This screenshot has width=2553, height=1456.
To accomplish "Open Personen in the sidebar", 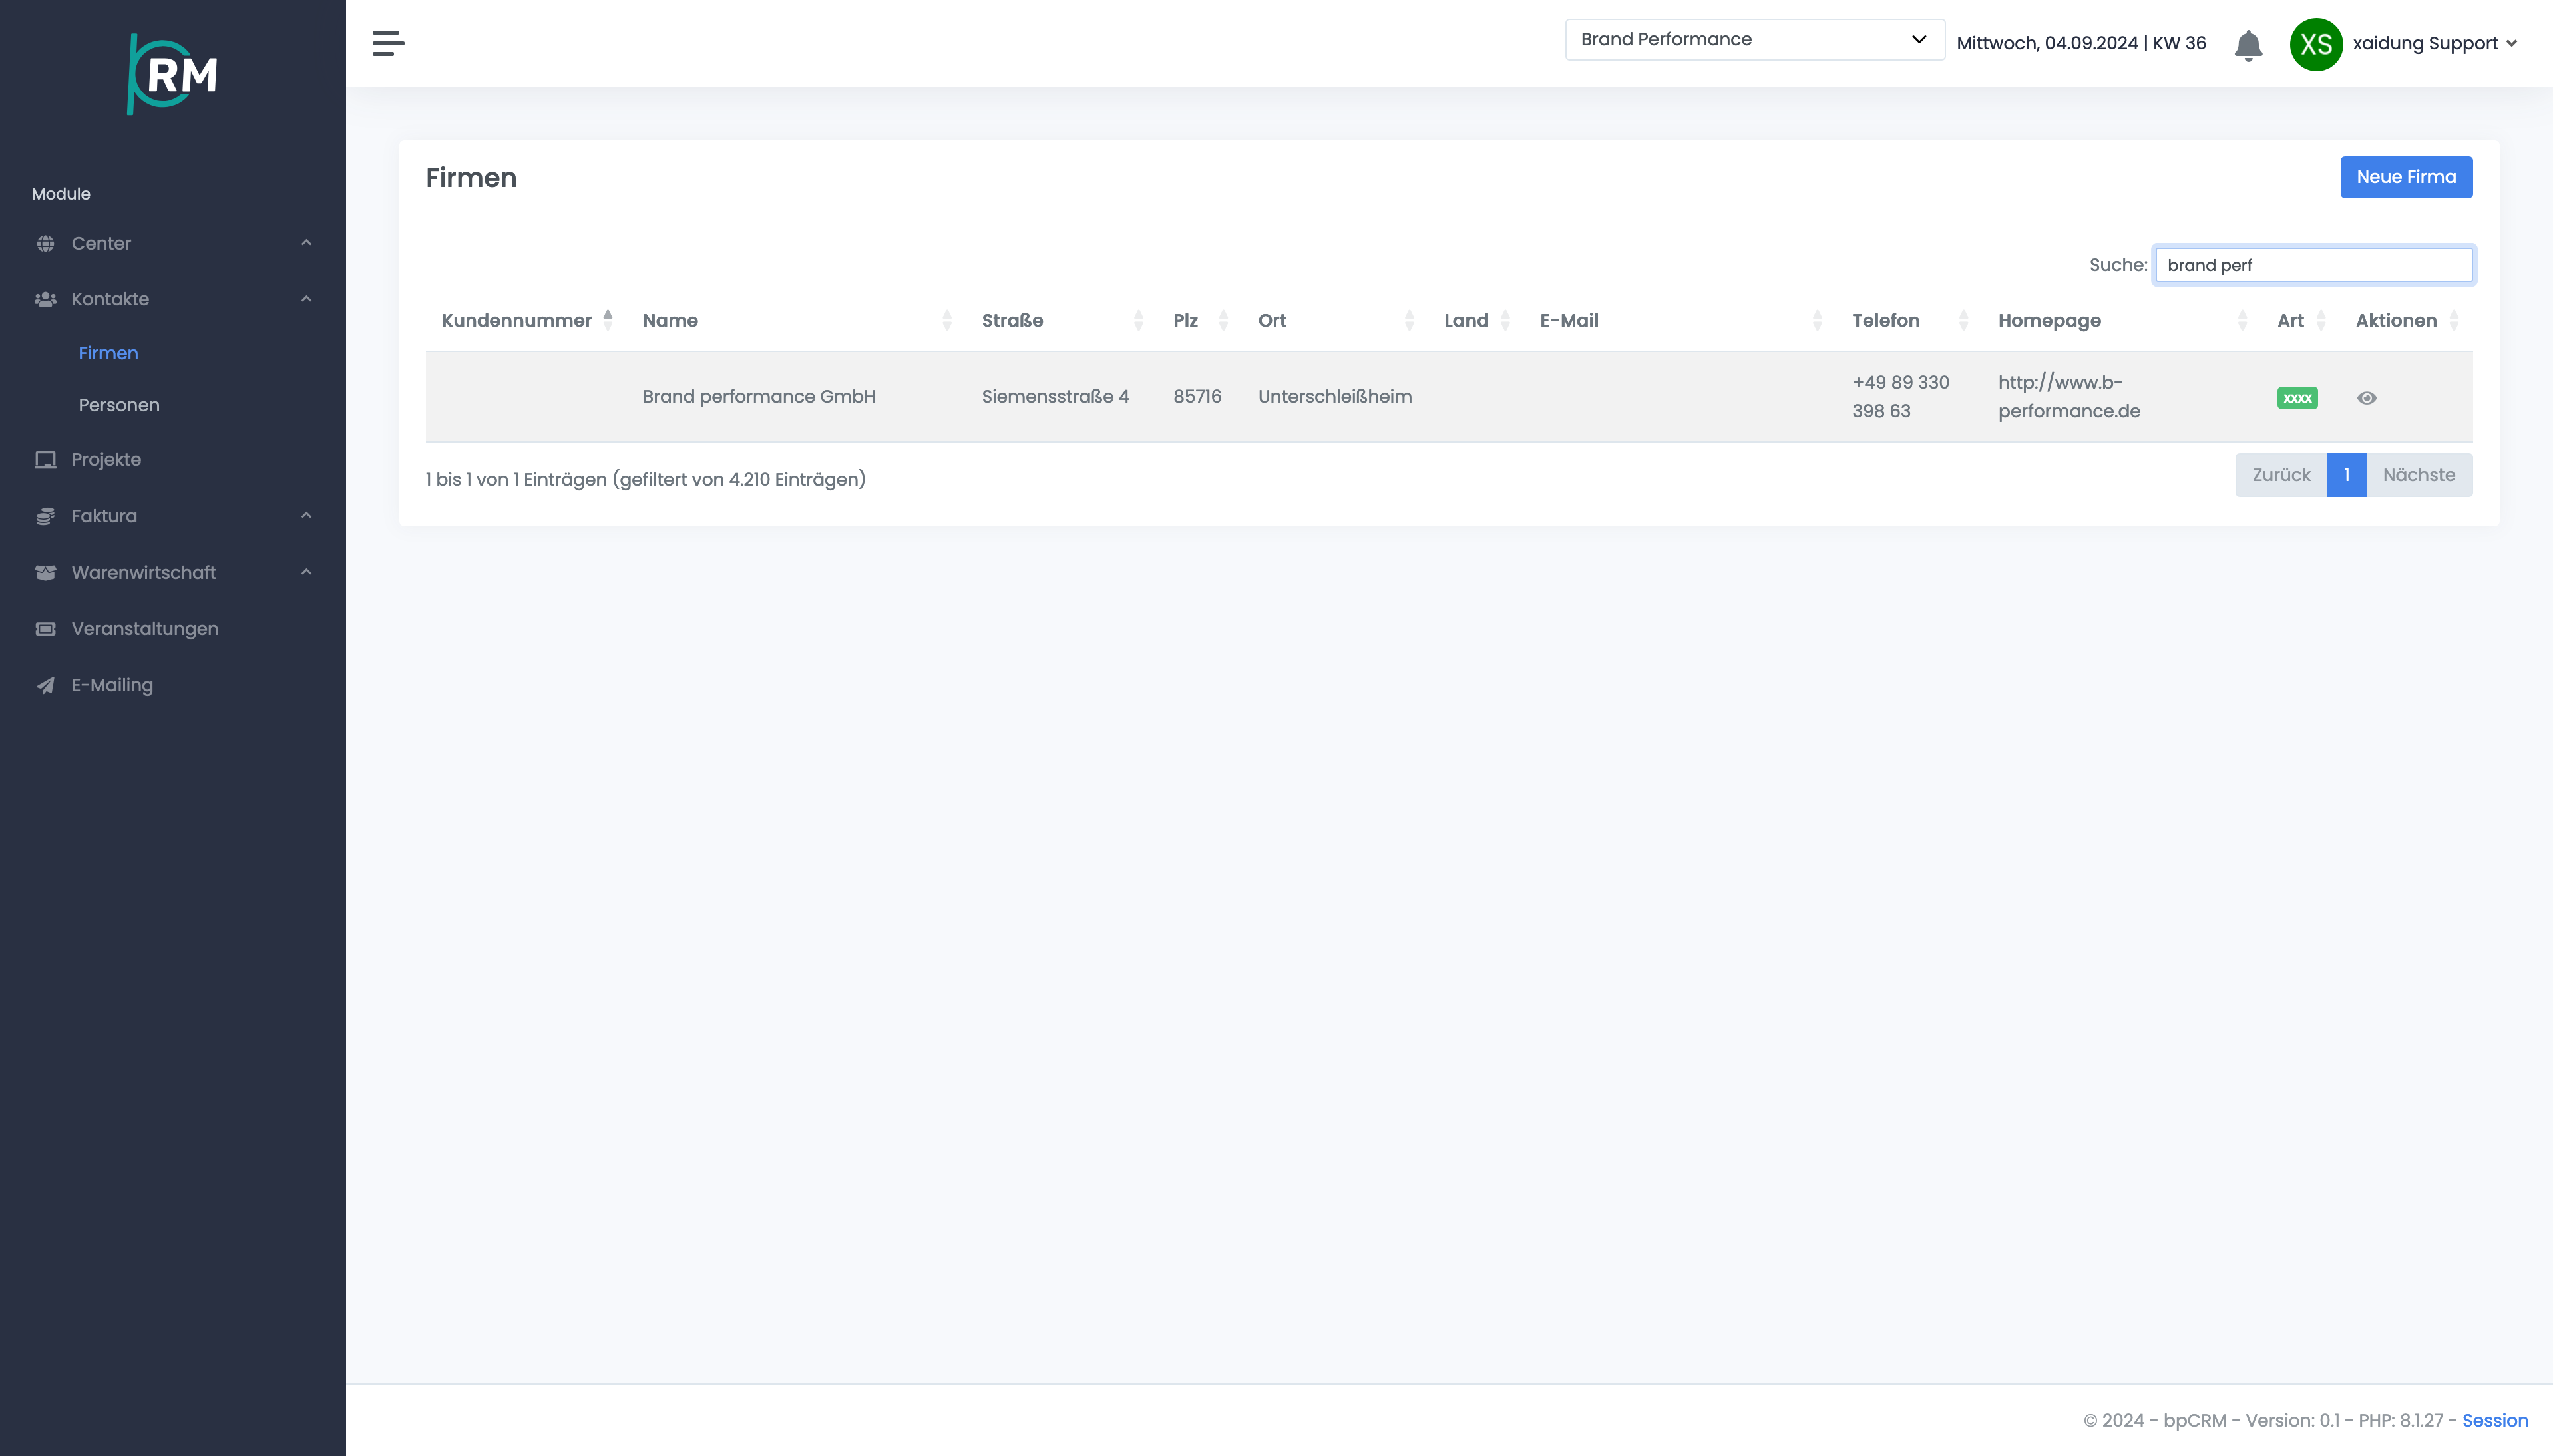I will [x=119, y=405].
